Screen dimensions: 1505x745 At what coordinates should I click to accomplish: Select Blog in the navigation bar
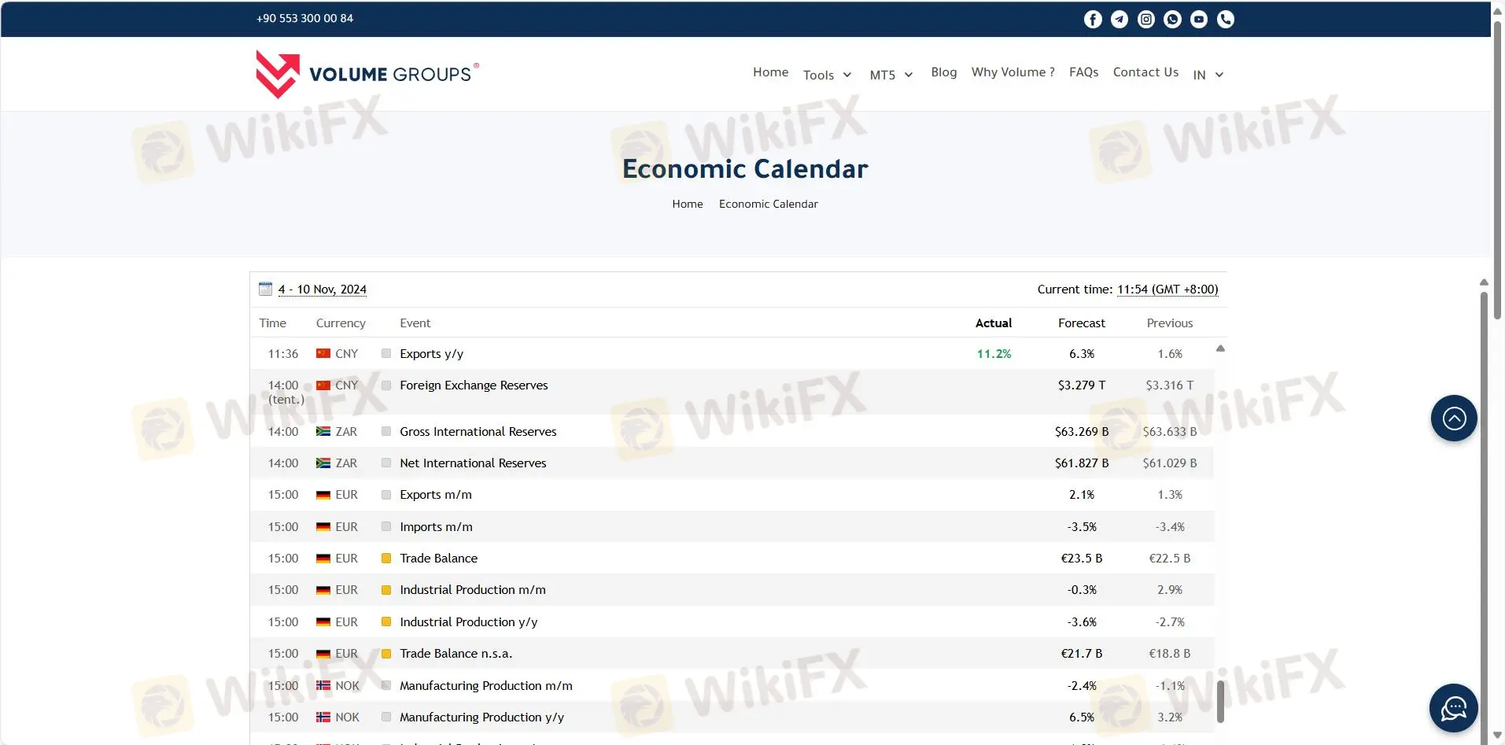[943, 72]
